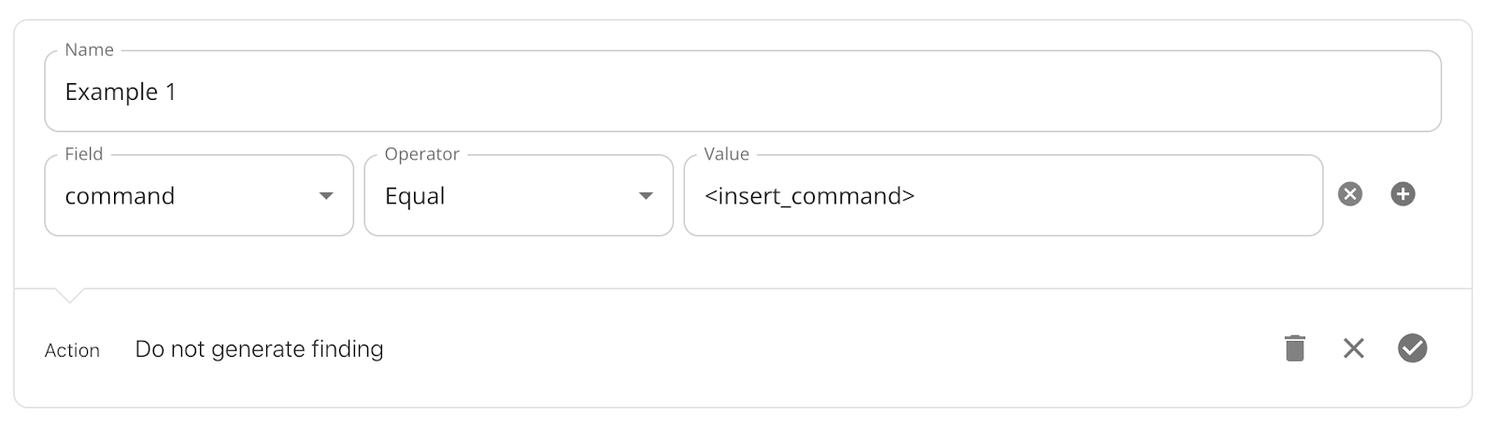Add a new condition with the plus icon
The width and height of the screenshot is (1495, 423).
[x=1402, y=194]
